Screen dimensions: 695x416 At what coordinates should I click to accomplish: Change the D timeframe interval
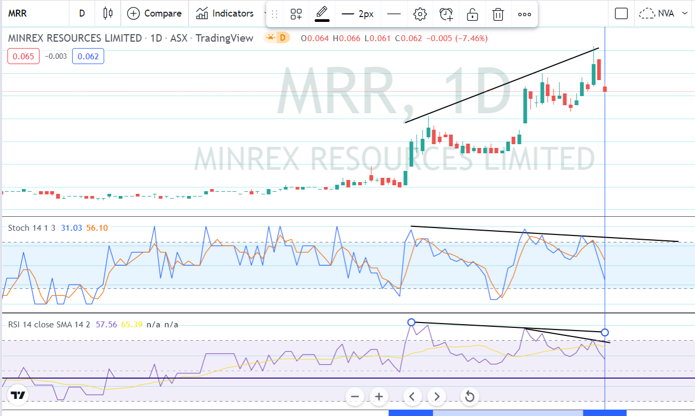point(82,13)
